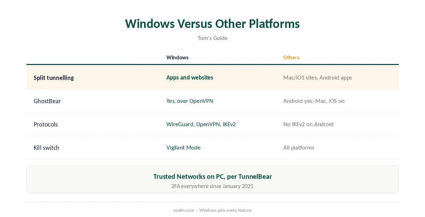Click 'Android yes; Mac, iOS no' cell
The image size is (425, 217).
coord(314,101)
